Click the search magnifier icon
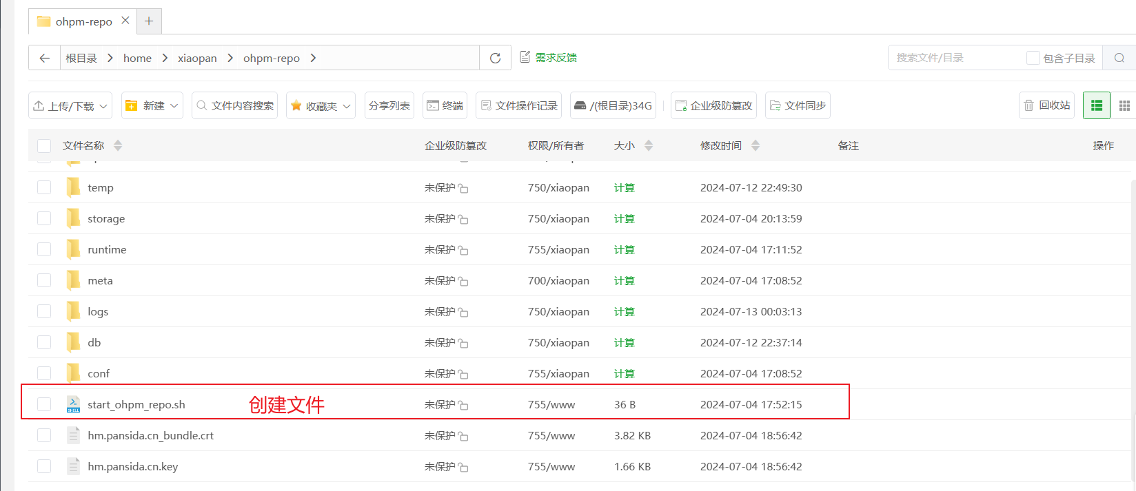 (1119, 58)
